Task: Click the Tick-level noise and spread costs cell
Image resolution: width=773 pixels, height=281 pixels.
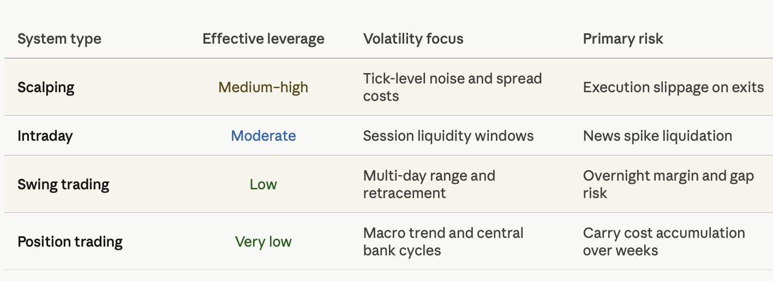Action: pos(453,87)
